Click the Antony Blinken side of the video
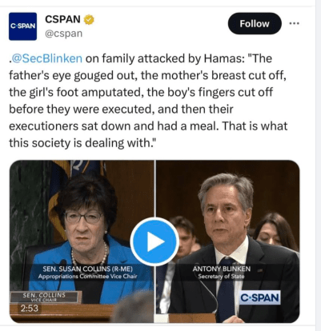Viewport: 321px width, 331px height. tap(227, 241)
